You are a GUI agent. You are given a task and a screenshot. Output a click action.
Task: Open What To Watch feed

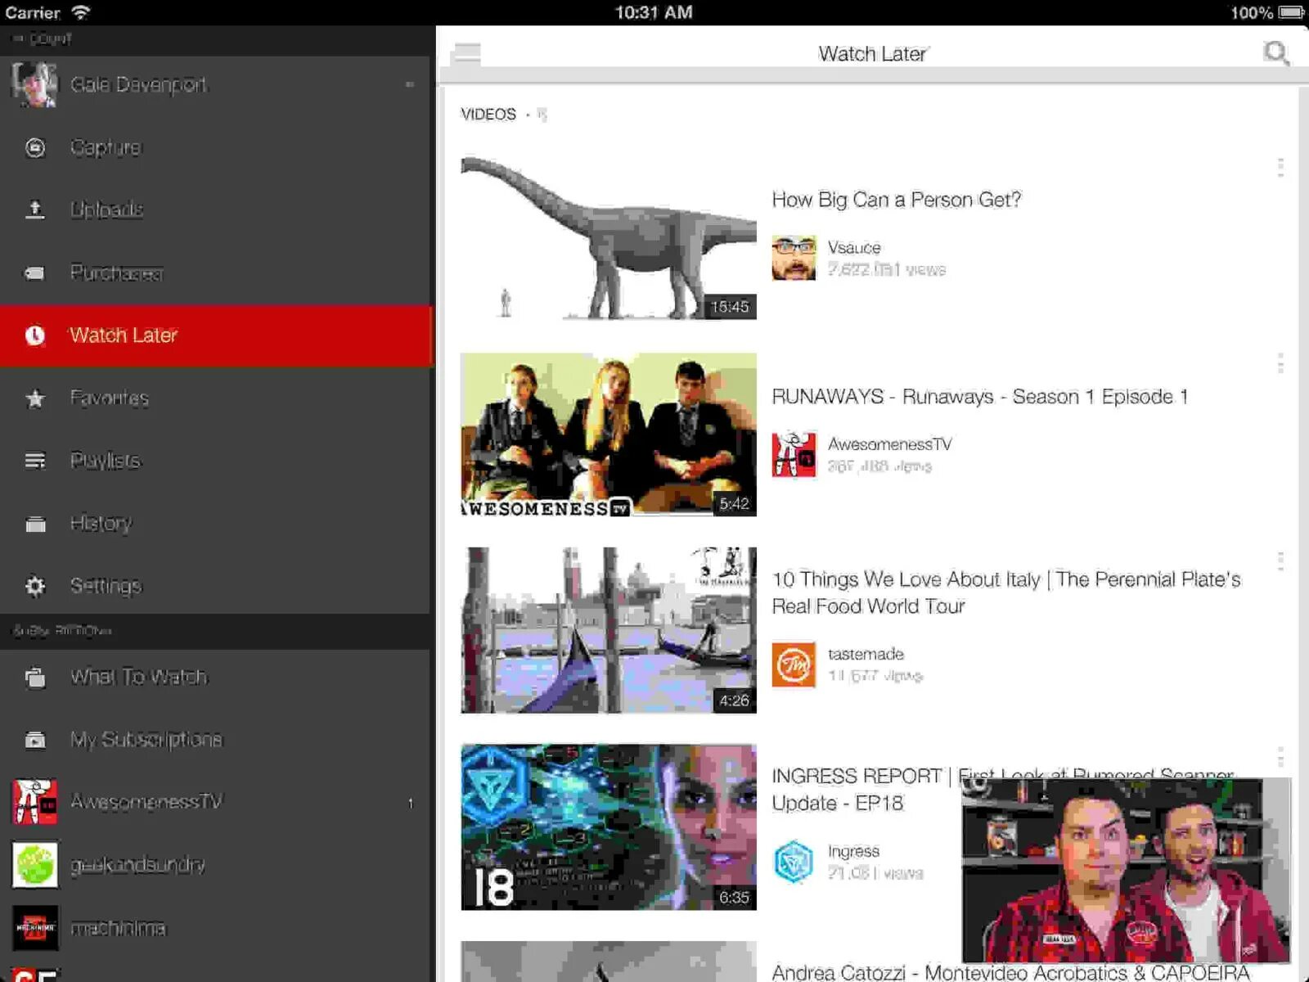[x=214, y=678]
